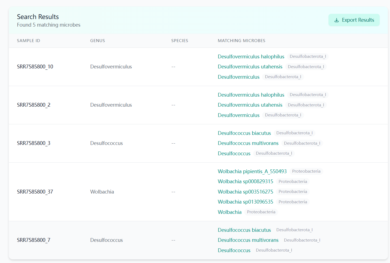Click the SPECIES column header

[x=180, y=41]
